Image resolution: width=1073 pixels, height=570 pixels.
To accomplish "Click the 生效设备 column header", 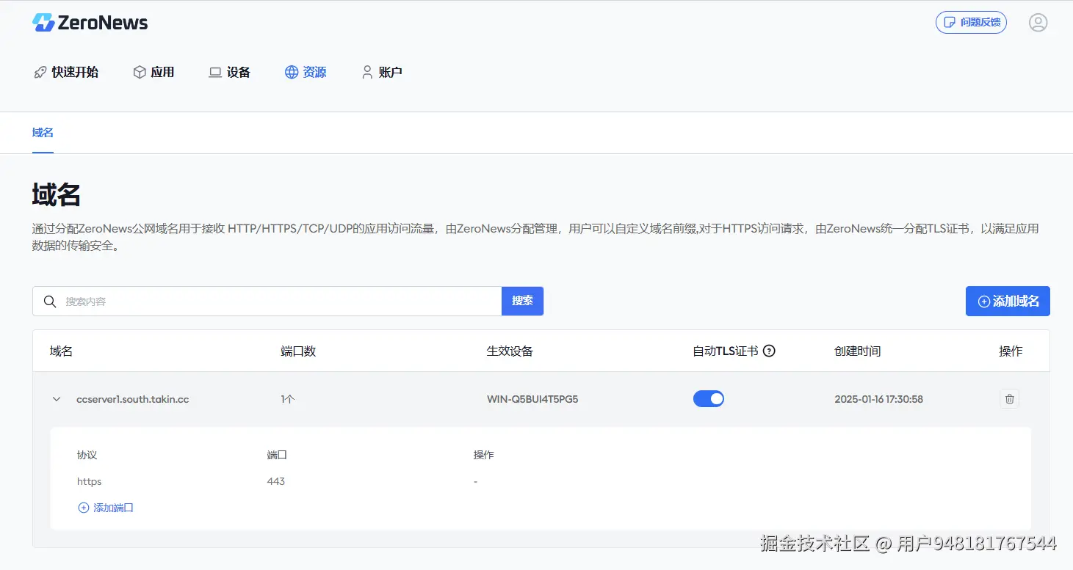I will (x=510, y=351).
